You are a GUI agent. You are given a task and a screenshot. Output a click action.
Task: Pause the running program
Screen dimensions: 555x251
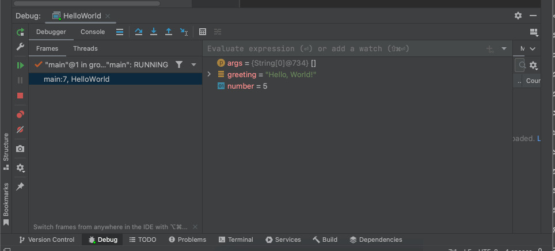(20, 81)
